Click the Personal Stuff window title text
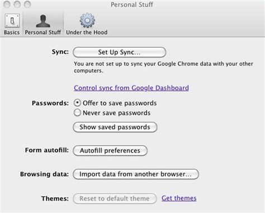 click(x=132, y=4)
